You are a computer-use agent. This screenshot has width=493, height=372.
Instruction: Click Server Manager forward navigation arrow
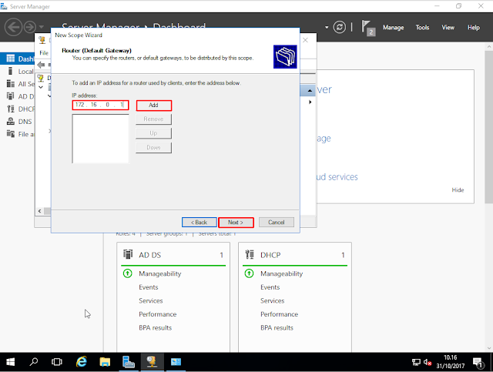(x=30, y=28)
